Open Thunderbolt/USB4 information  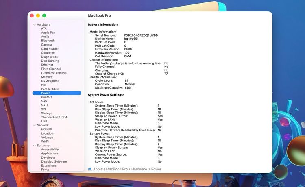[x=54, y=117]
